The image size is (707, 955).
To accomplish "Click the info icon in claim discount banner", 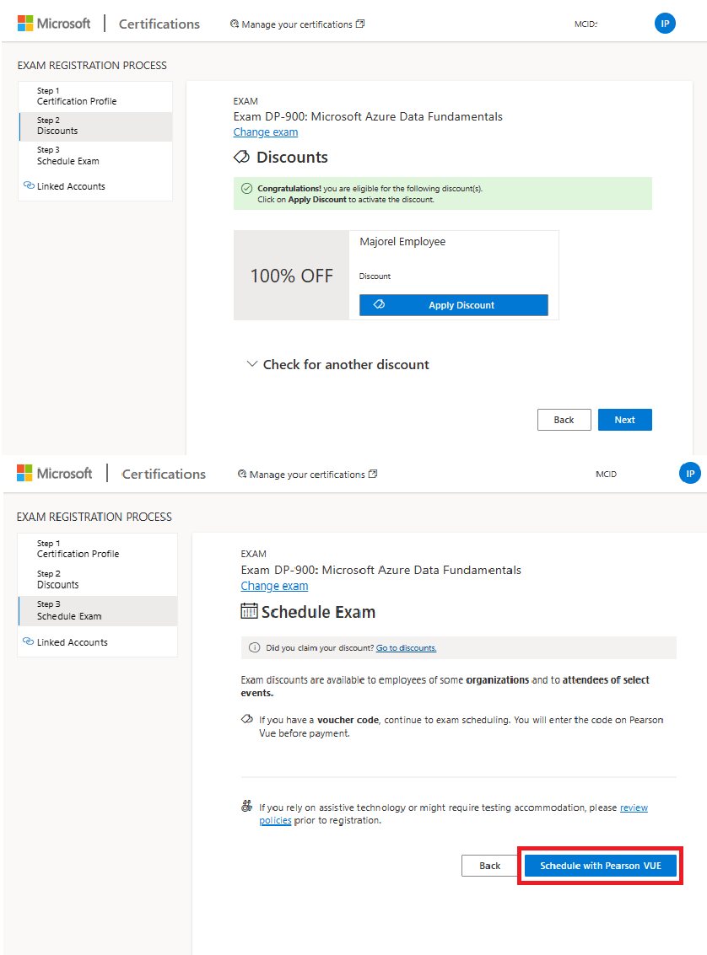I will point(255,647).
